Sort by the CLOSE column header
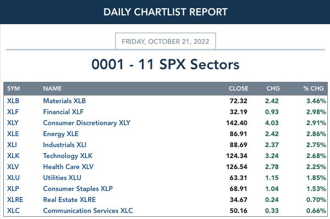The width and height of the screenshot is (330, 219). (239, 88)
